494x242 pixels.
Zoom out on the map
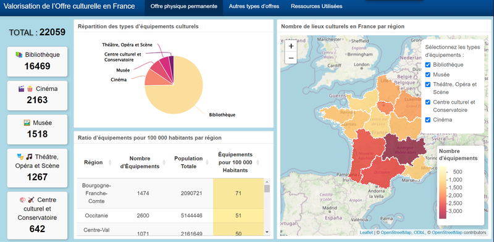[x=291, y=58]
